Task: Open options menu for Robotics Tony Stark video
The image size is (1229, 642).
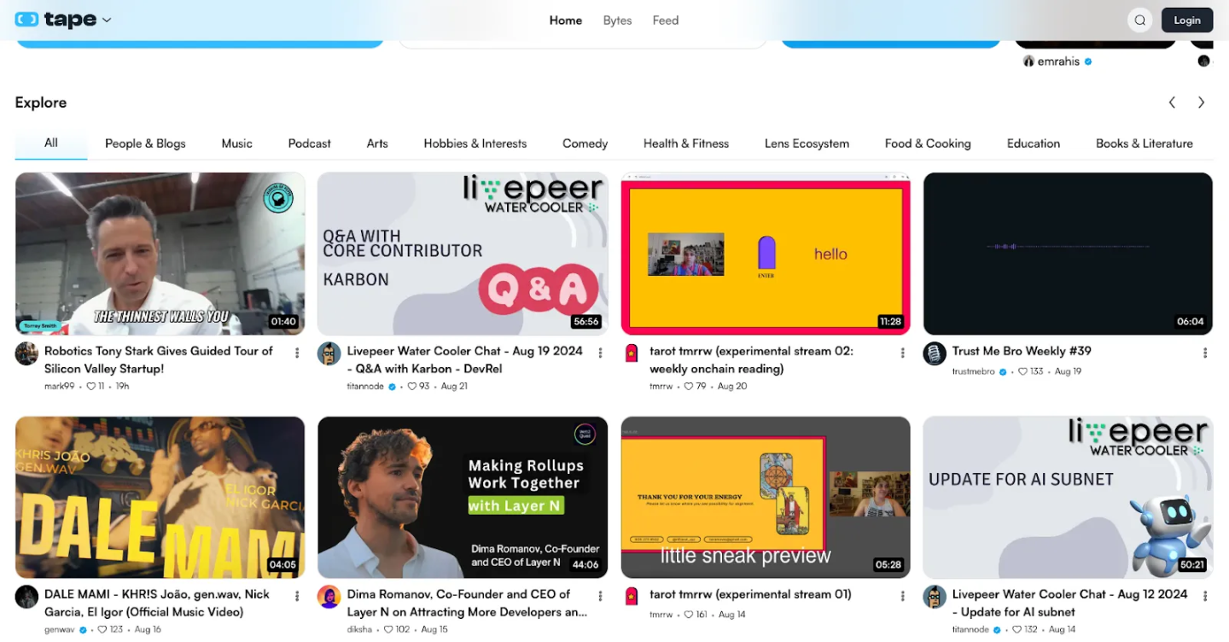Action: [297, 353]
